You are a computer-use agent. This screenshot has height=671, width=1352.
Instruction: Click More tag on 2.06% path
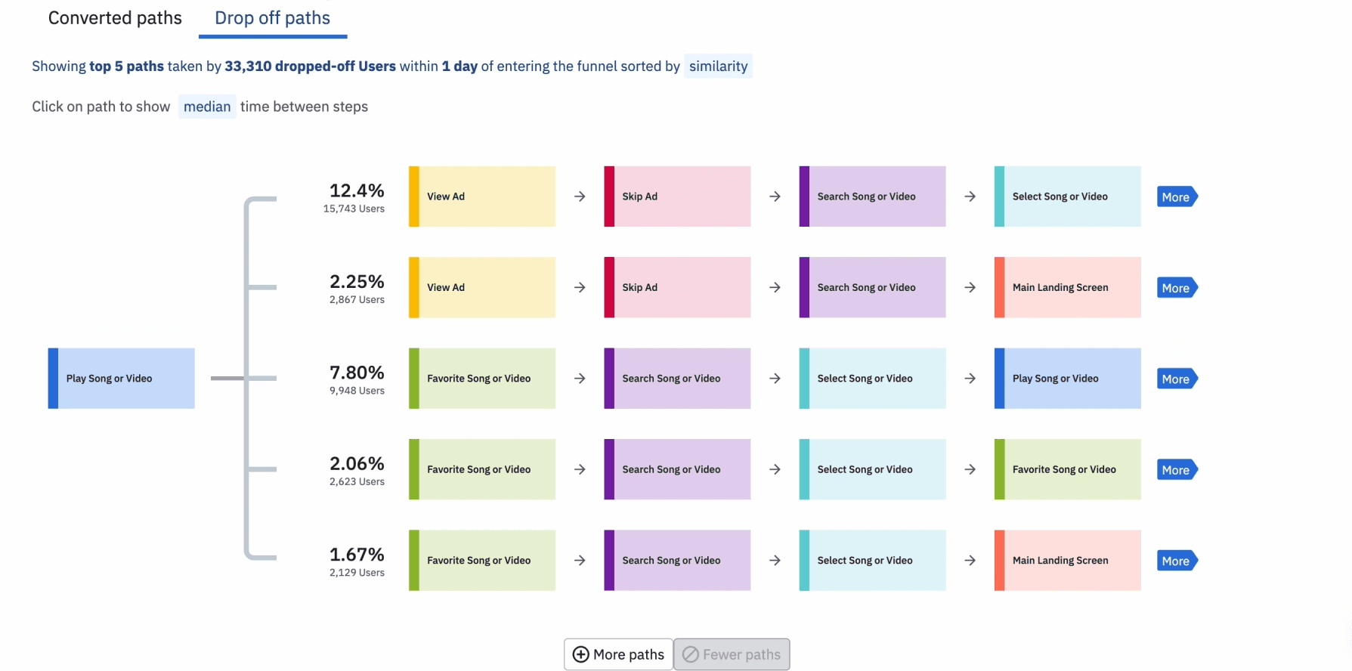point(1176,470)
